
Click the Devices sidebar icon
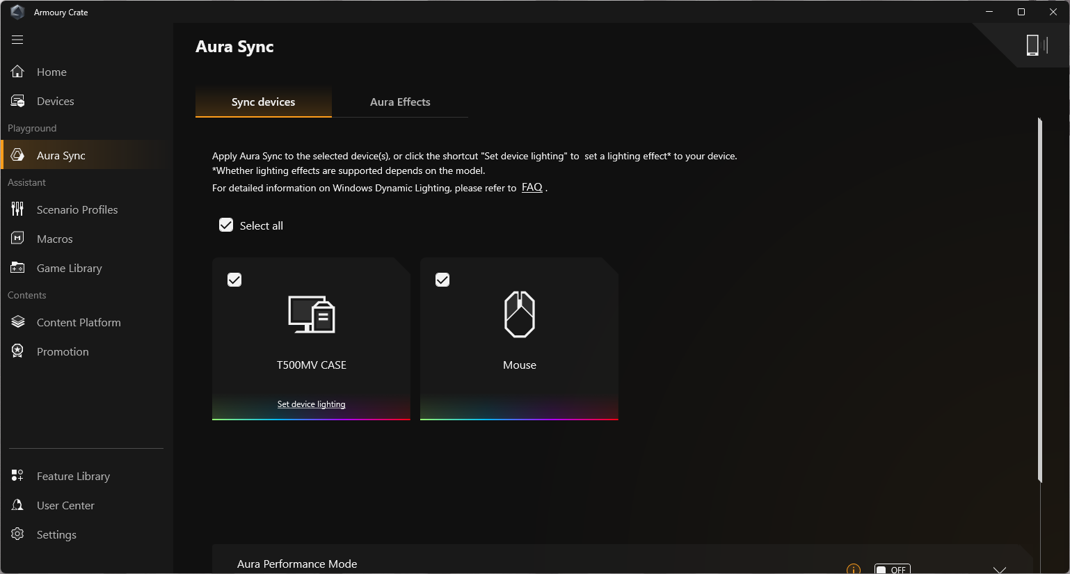coord(18,101)
